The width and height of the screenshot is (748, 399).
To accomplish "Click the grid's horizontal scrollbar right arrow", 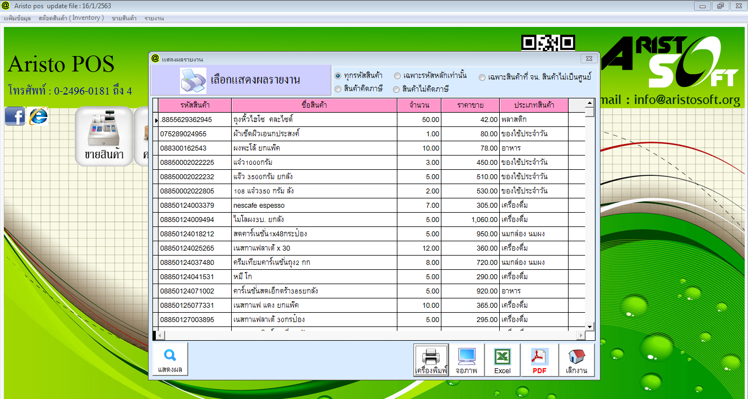I will pos(580,335).
